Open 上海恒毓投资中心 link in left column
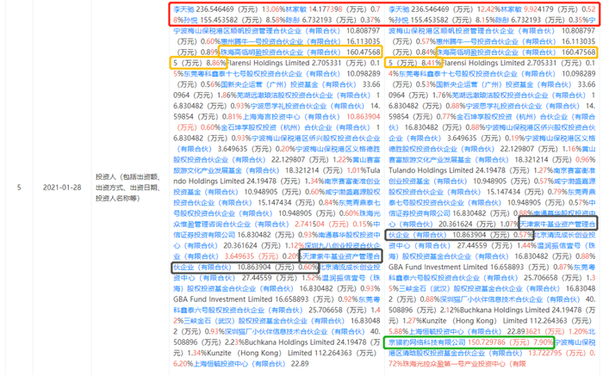This screenshot has width=603, height=375. pos(239,364)
